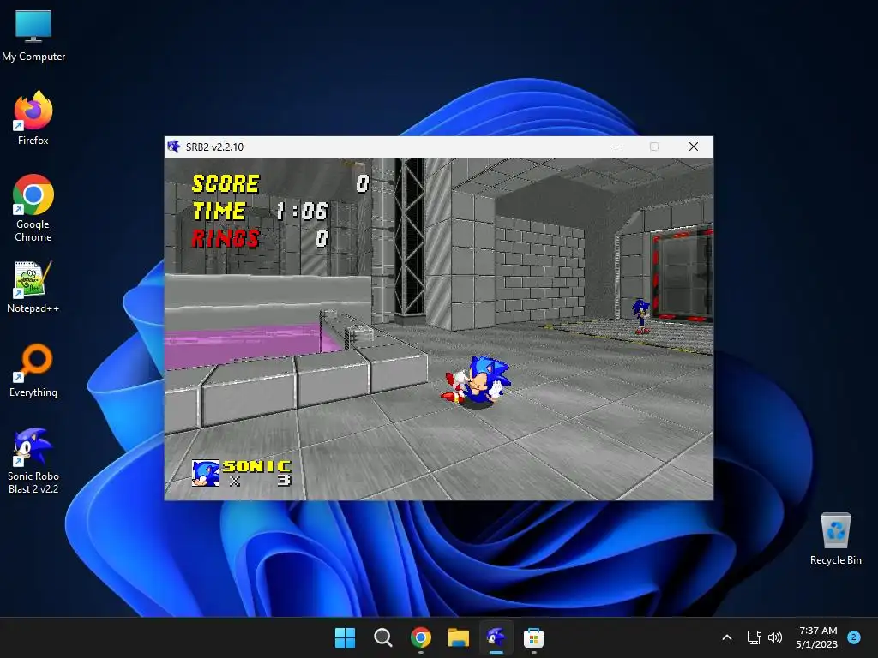
Task: Click the SCORE label in the game HUD
Action: coord(226,183)
